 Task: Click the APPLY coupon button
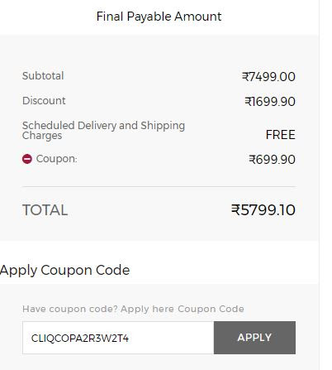pyautogui.click(x=254, y=338)
